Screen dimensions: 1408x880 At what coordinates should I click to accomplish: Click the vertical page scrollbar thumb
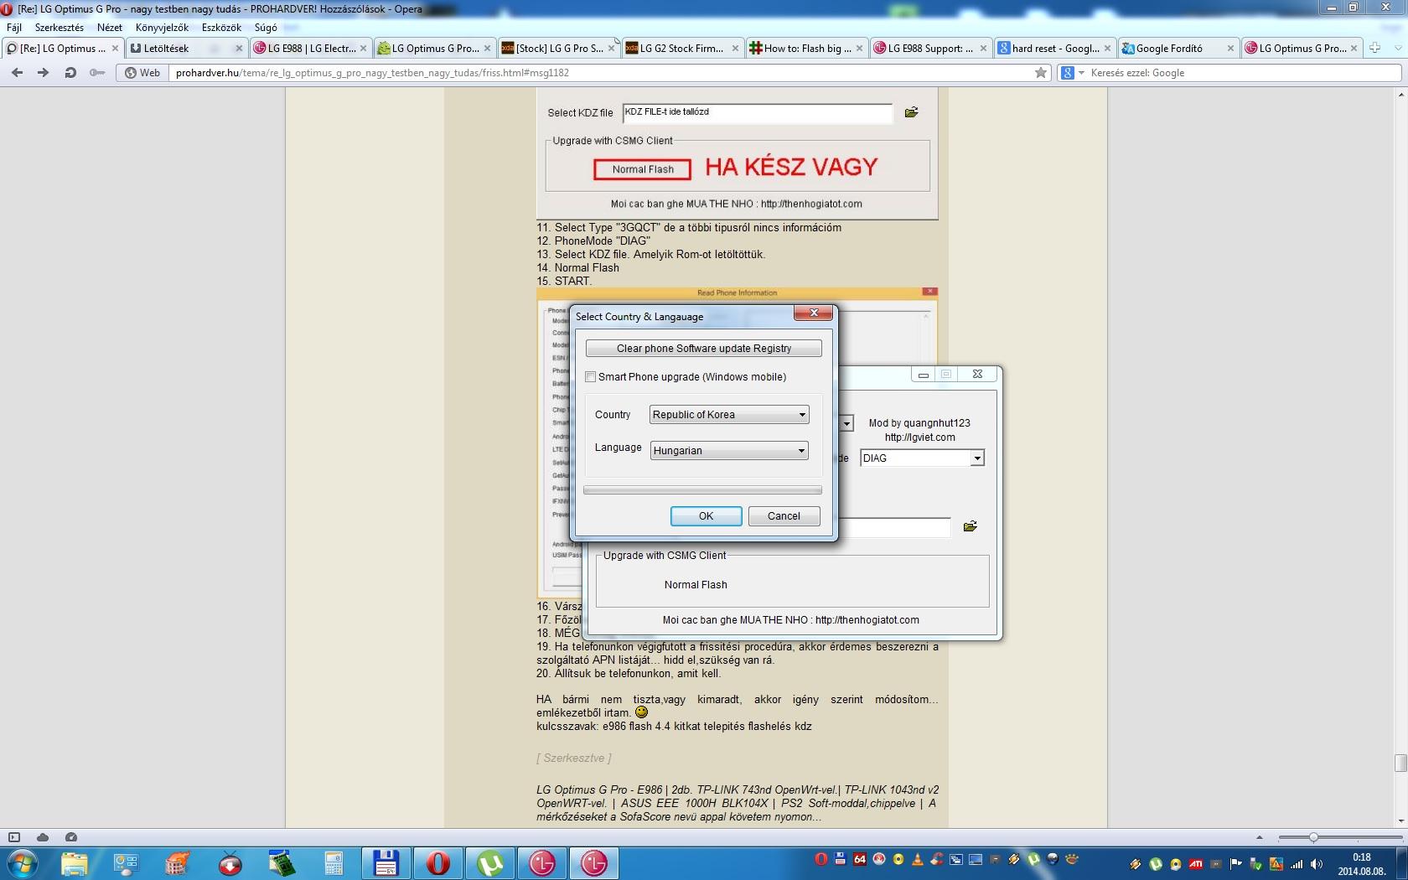pyautogui.click(x=1400, y=763)
